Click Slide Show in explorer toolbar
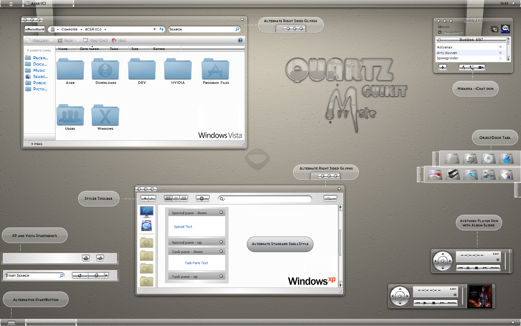The width and height of the screenshot is (521, 326). click(x=95, y=40)
